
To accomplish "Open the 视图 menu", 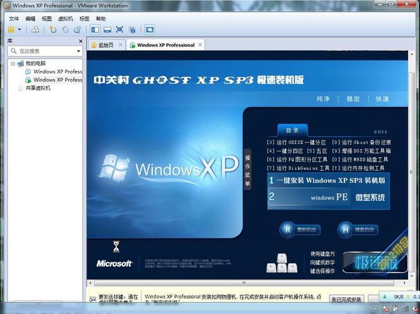I will pos(47,19).
